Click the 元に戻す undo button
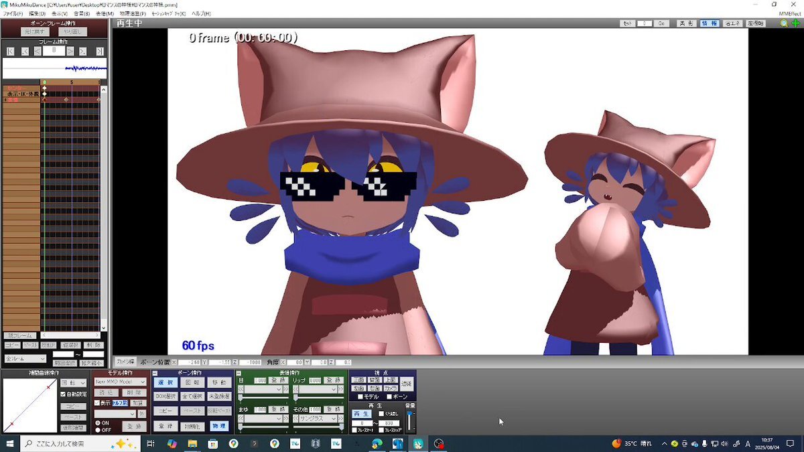 (35, 31)
